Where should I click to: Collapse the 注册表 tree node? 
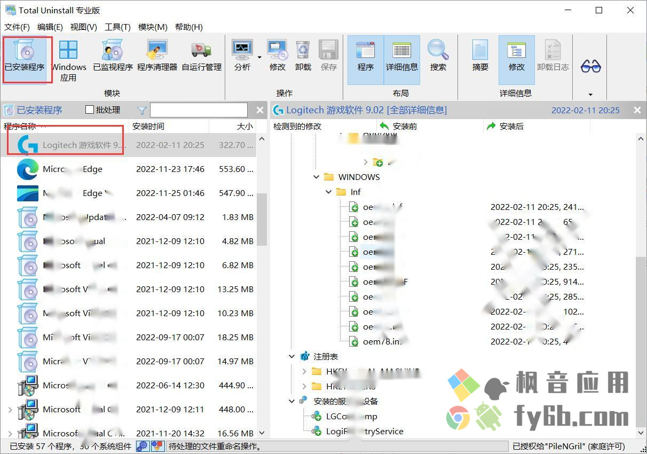pos(292,356)
